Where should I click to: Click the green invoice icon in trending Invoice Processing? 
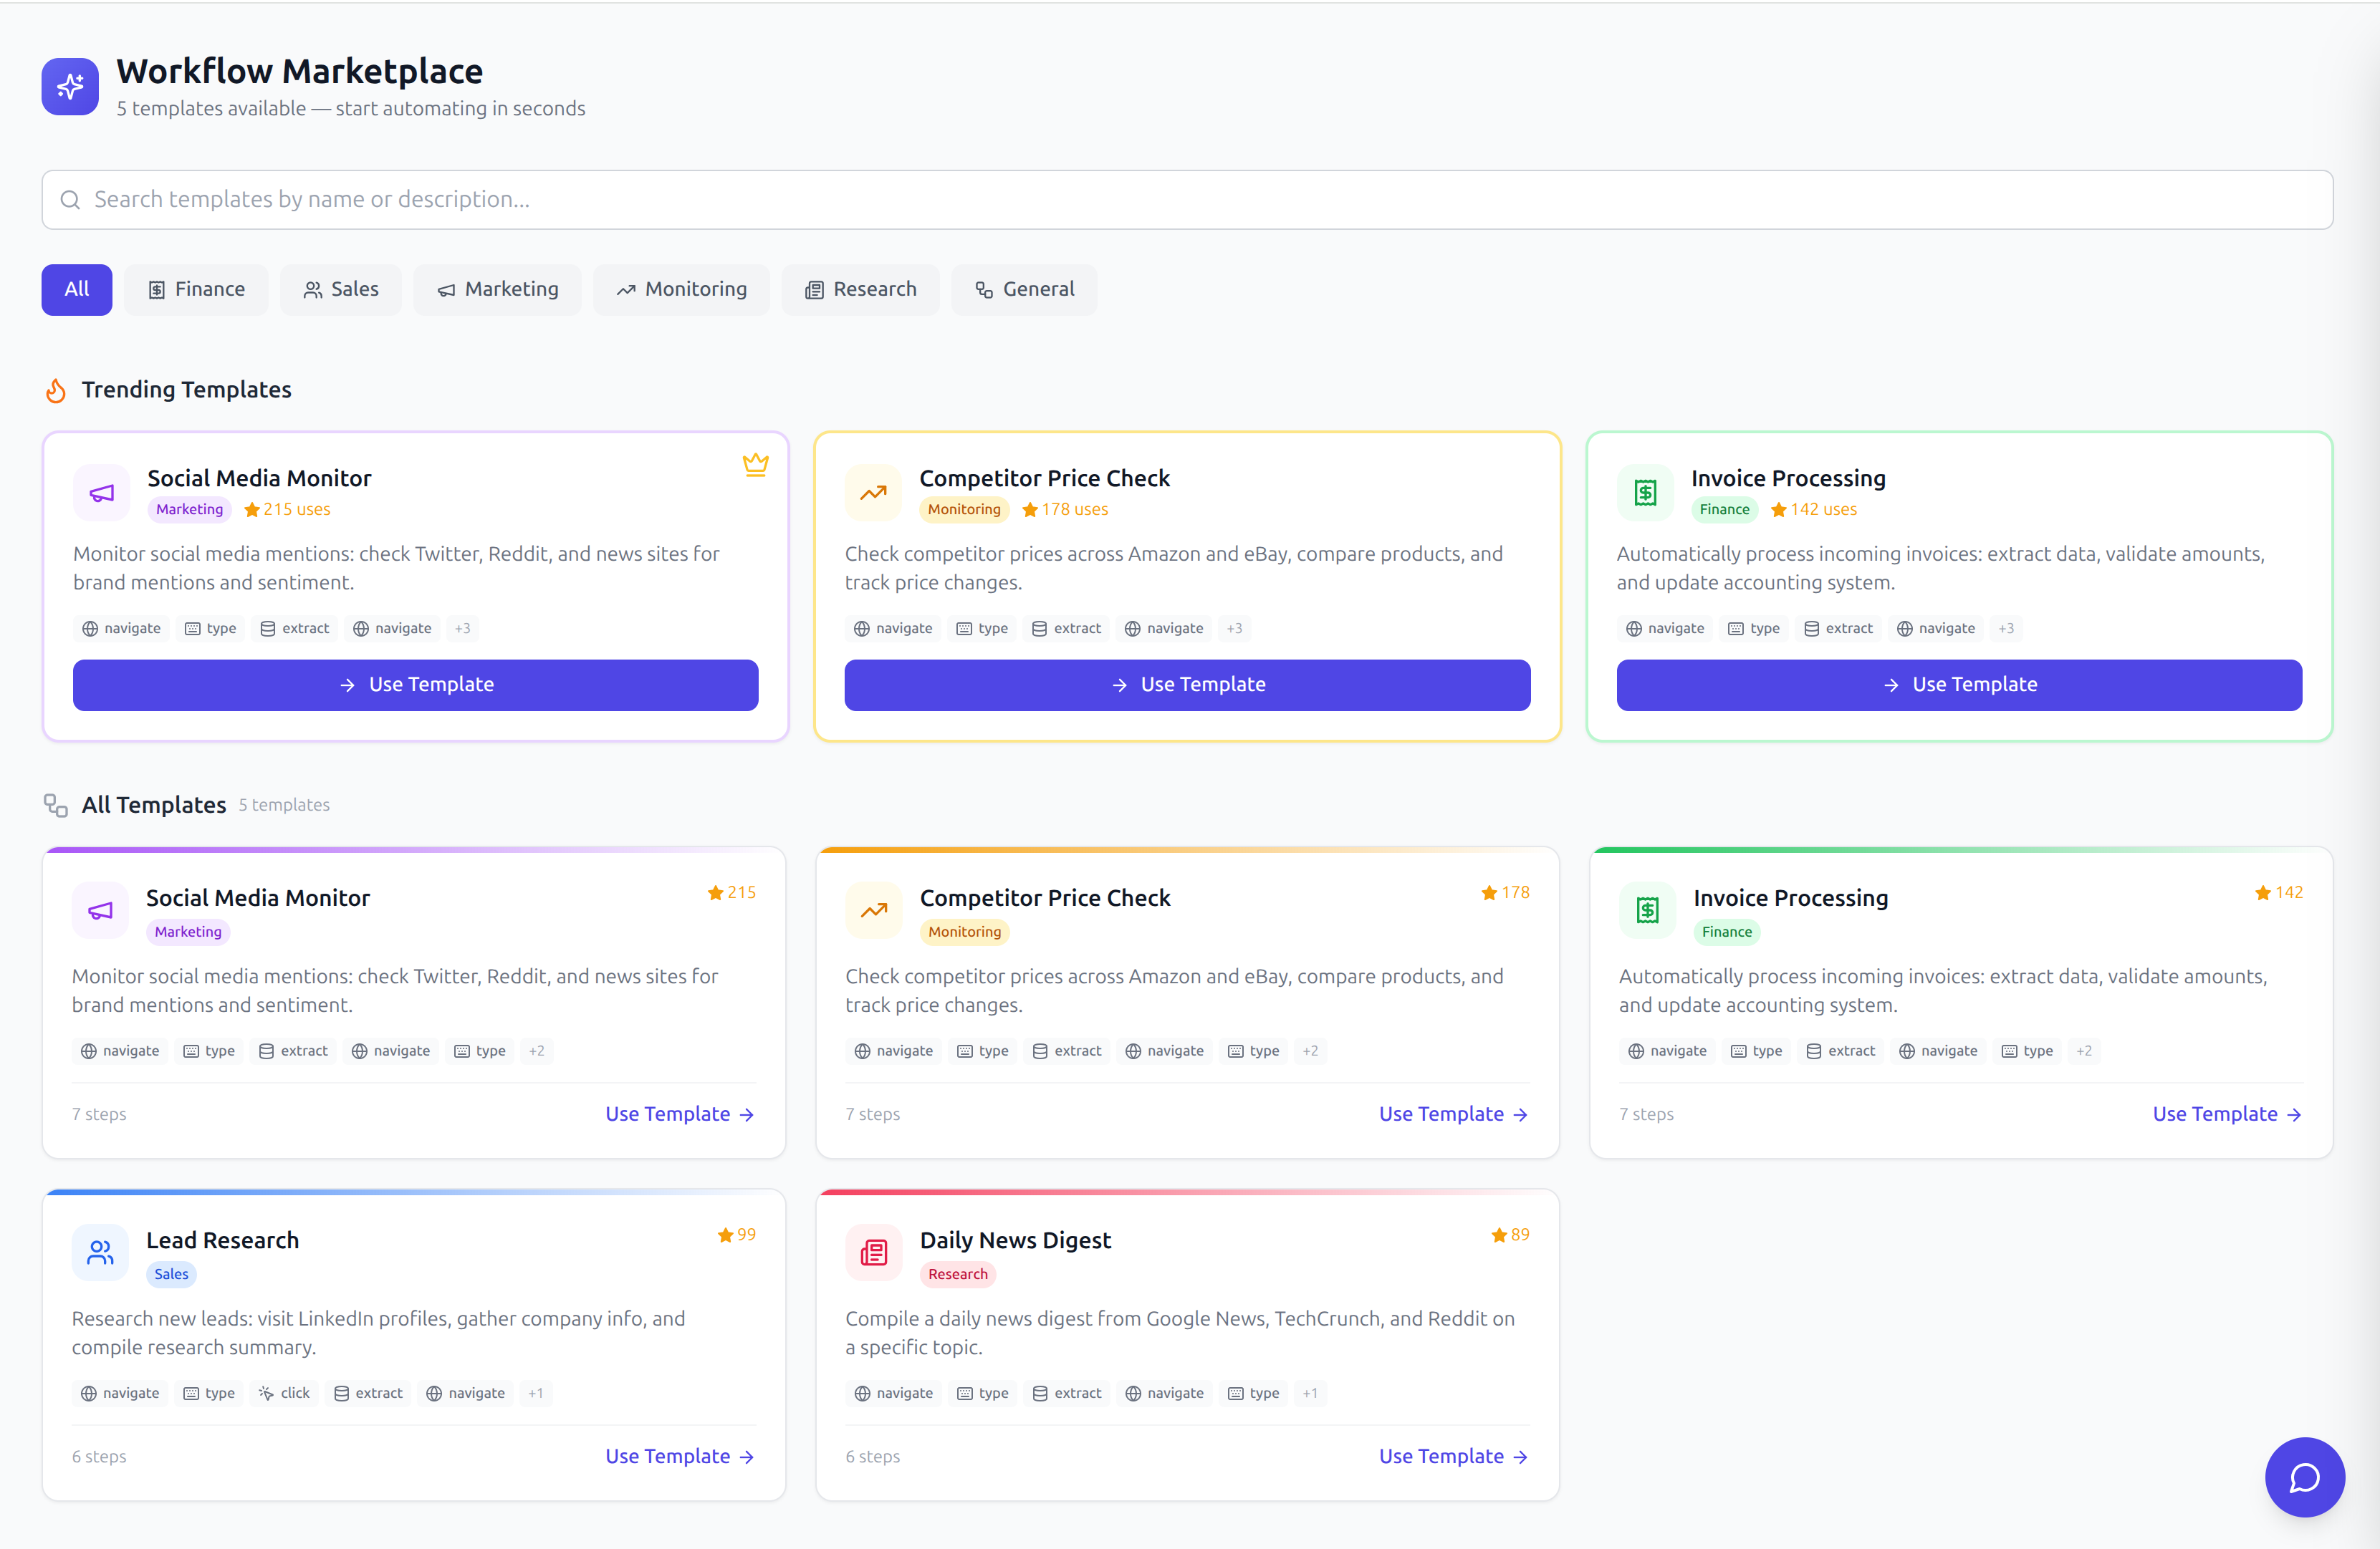(1645, 493)
